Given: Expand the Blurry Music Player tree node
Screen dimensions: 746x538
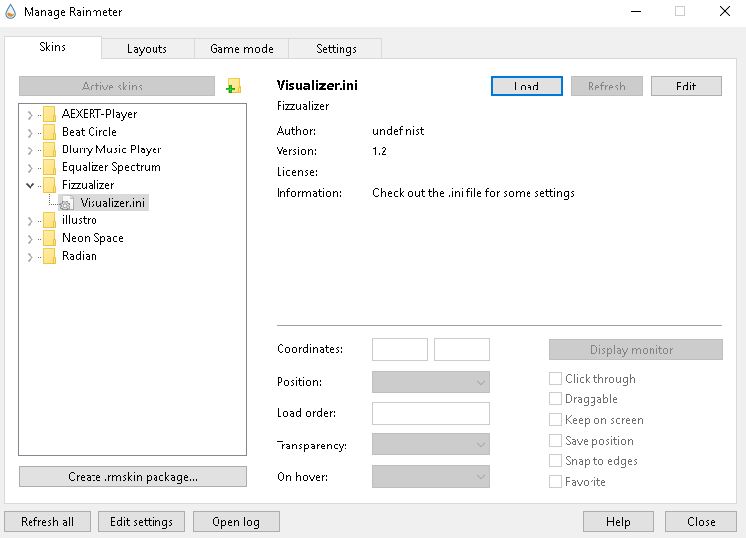Looking at the screenshot, I should click(30, 149).
